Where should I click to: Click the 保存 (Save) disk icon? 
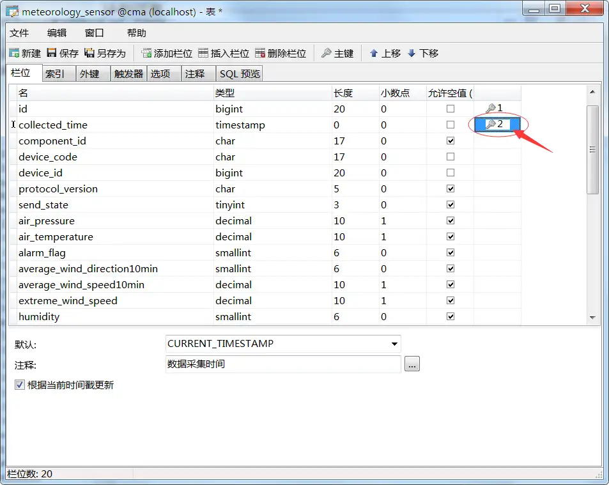pos(52,54)
